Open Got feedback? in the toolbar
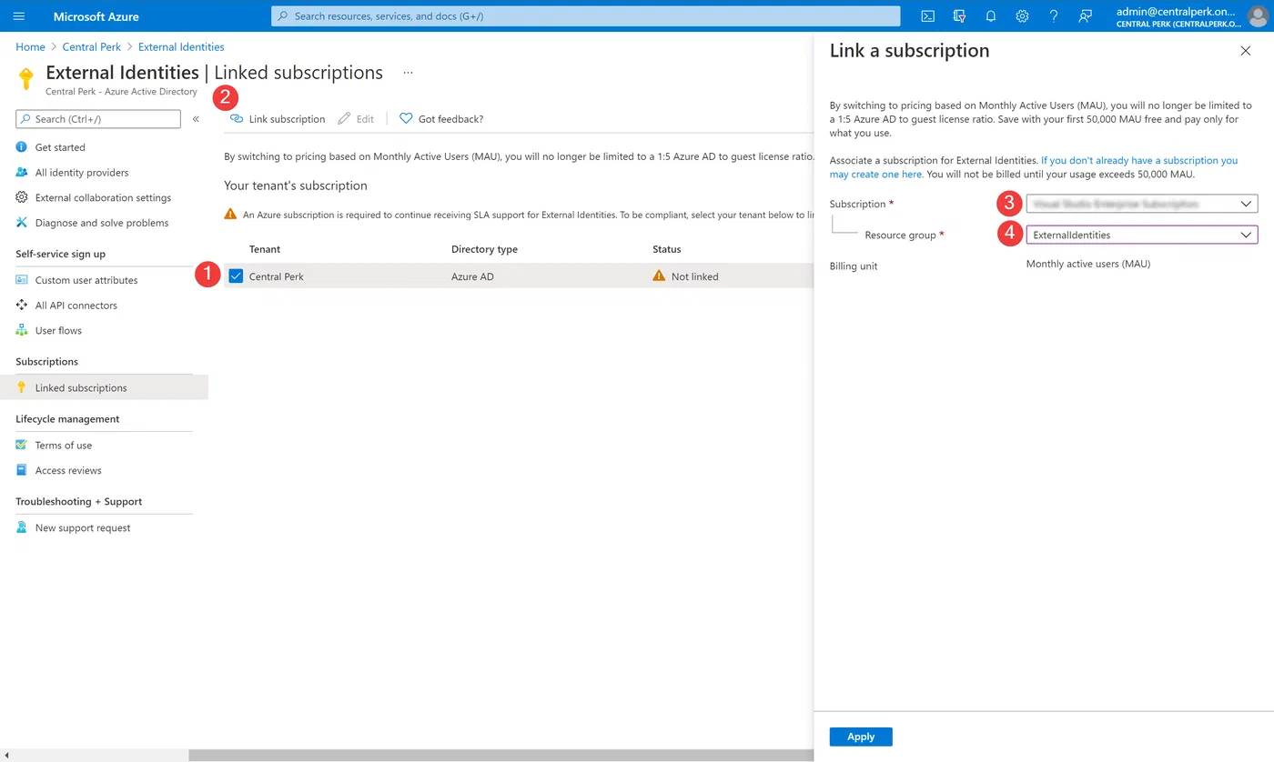The width and height of the screenshot is (1274, 762). 441,119
